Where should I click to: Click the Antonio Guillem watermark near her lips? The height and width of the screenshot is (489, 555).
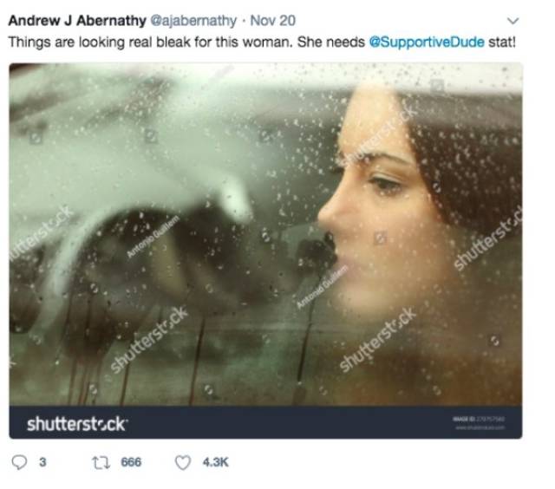tap(322, 287)
